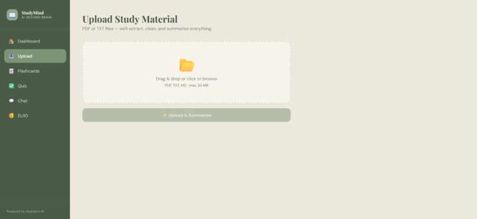Open the ELI10 section
This screenshot has width=477, height=219.
(35, 115)
